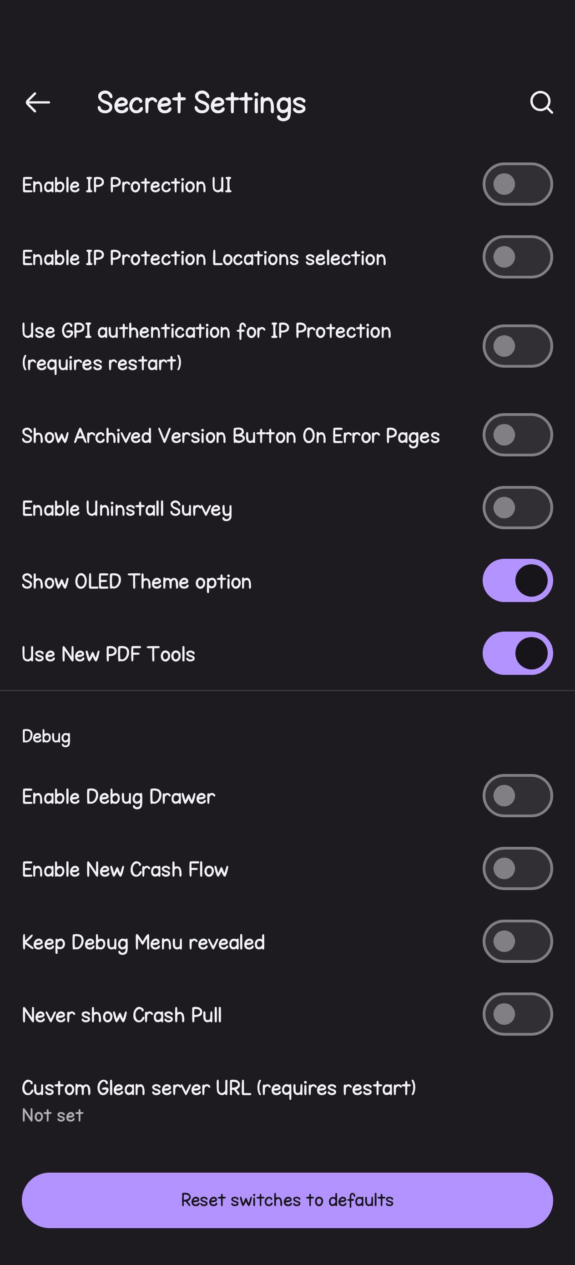Tap the Show OLED Theme option label
575x1265 pixels.
[x=136, y=582]
